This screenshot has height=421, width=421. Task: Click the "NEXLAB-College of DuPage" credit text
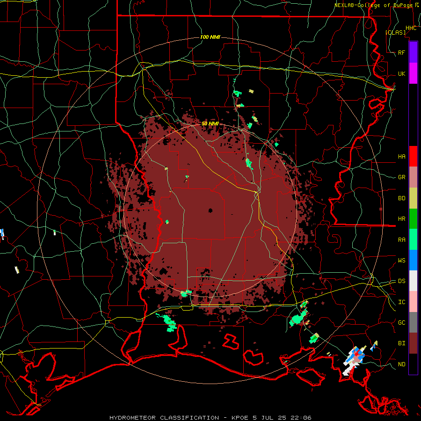click(x=373, y=5)
